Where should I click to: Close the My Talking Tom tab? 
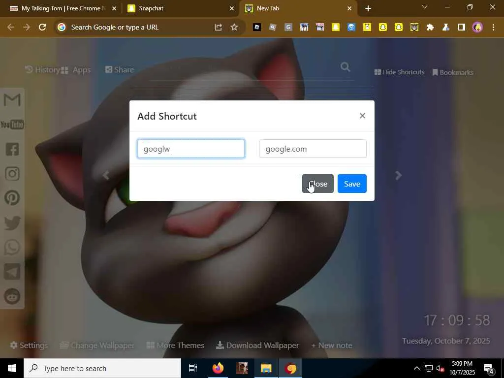coord(114,8)
